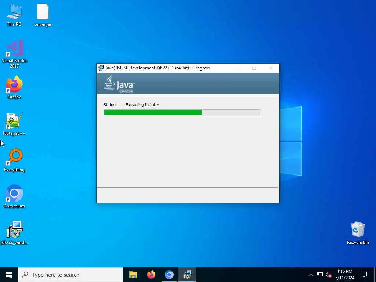Click the Java SE Development Kit window title

point(157,68)
